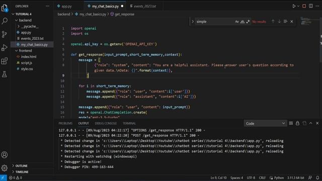Open events_2023.txt in the explorer tree
This screenshot has width=322, height=181.
(x=32, y=38)
